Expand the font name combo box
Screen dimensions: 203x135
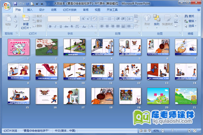(69, 18)
